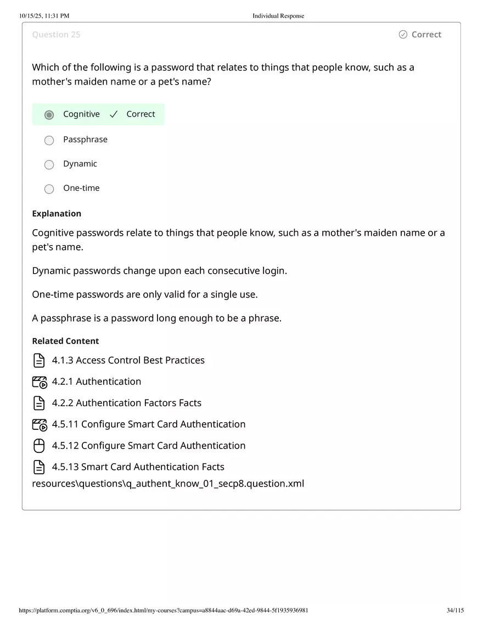Click the selected Cognitive radio button

tap(49, 114)
